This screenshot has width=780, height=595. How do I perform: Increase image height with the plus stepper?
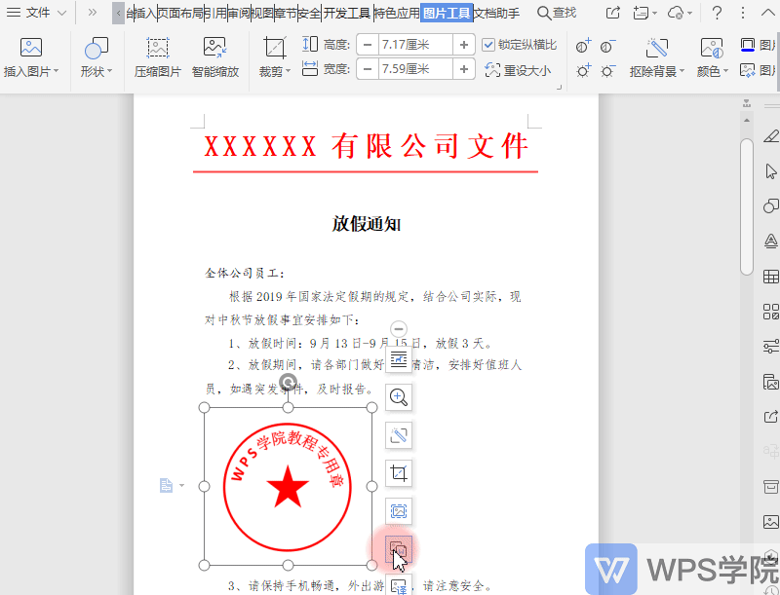(x=463, y=44)
